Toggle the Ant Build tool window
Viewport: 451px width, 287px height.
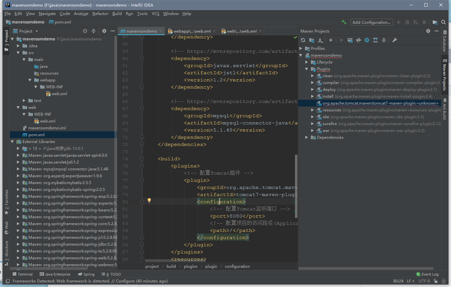pyautogui.click(x=444, y=109)
